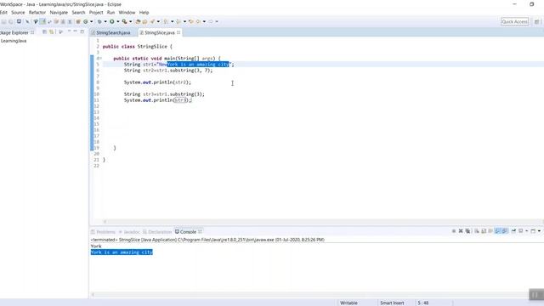The height and width of the screenshot is (306, 544).
Task: Toggle Show Console on Standard Error
Action: click(x=505, y=231)
